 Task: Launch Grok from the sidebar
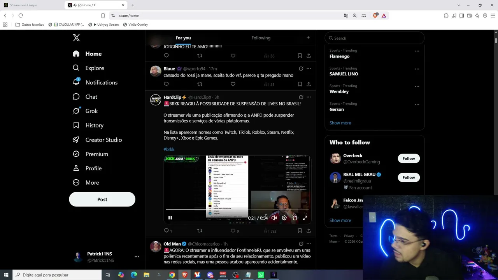(x=85, y=111)
